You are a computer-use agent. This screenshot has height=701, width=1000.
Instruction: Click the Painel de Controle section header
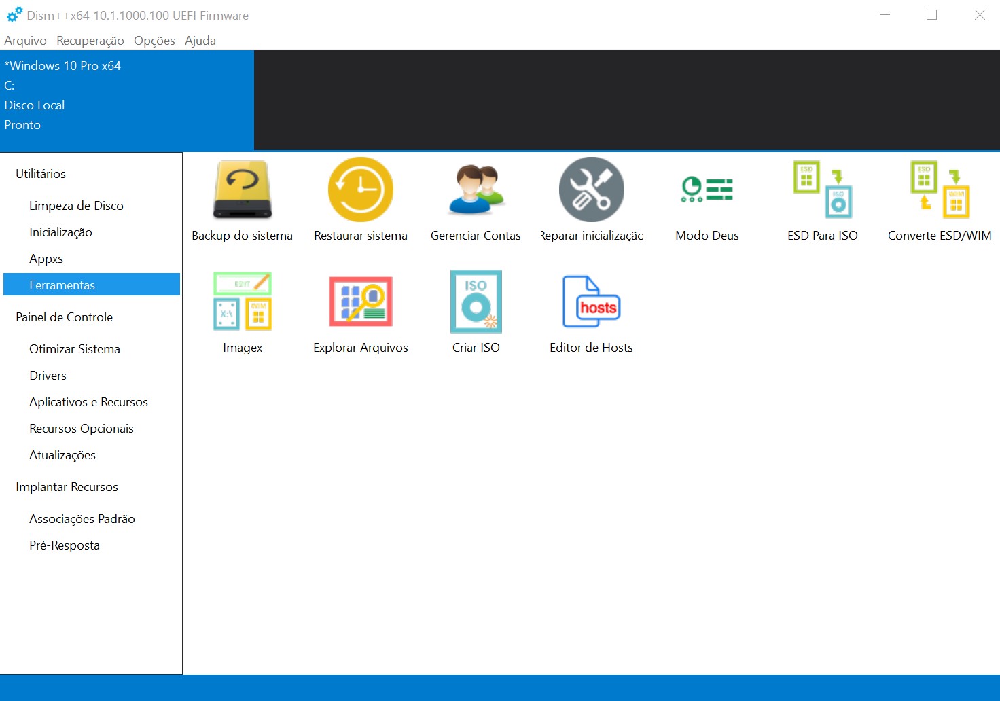coord(65,317)
